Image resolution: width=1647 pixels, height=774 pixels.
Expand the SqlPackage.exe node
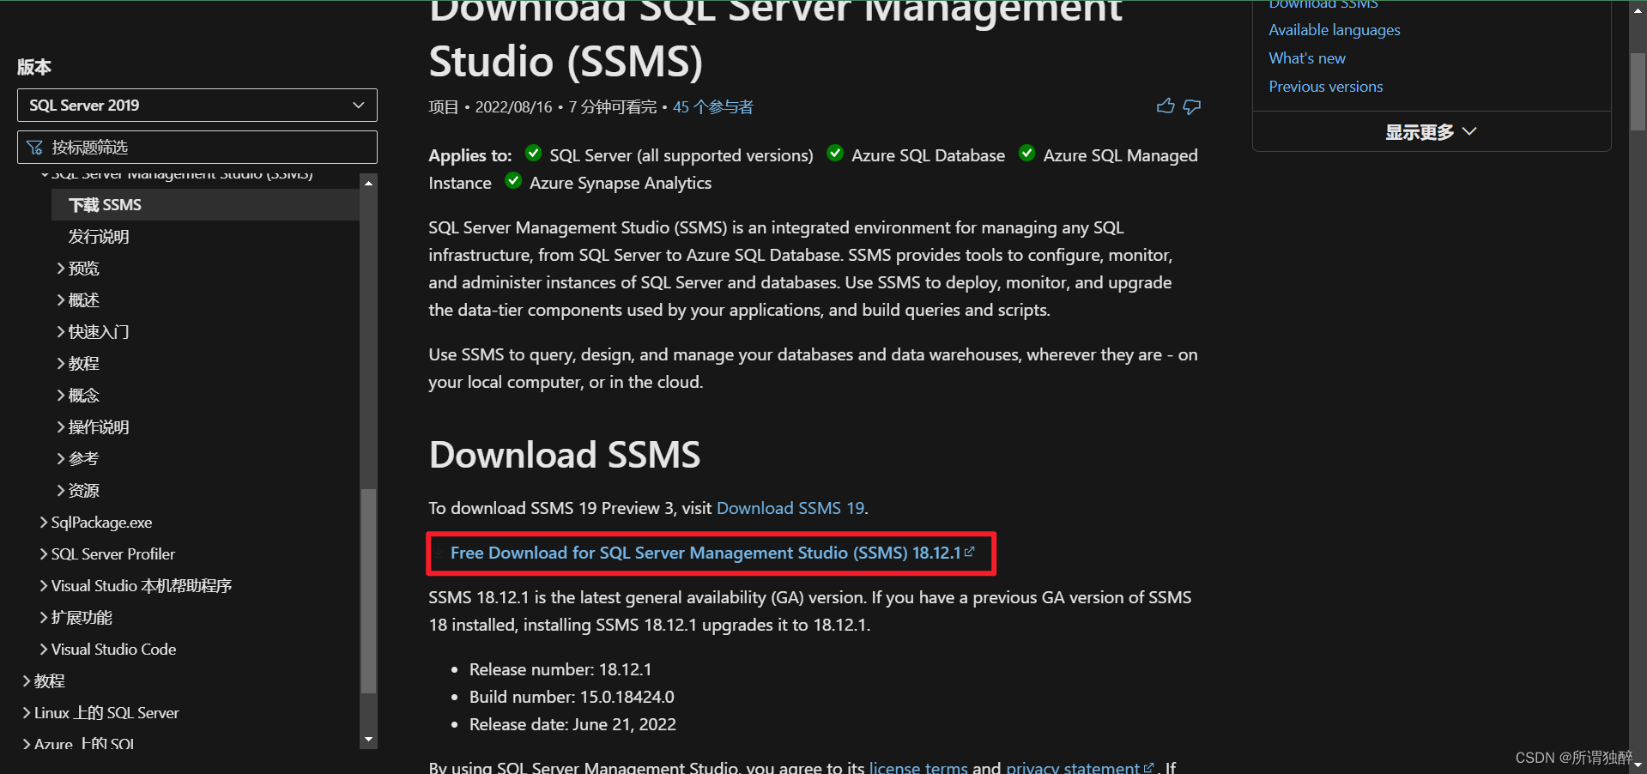click(44, 523)
